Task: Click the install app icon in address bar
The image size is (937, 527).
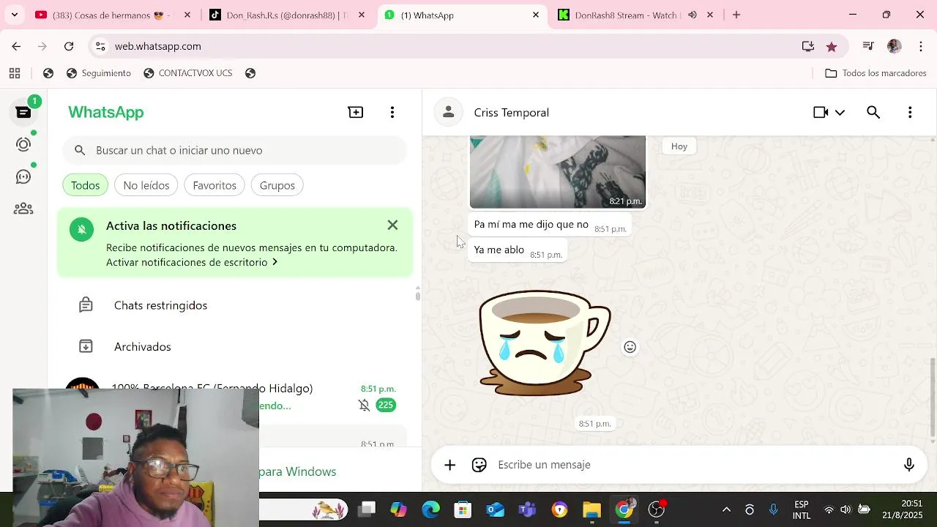Action: click(808, 46)
